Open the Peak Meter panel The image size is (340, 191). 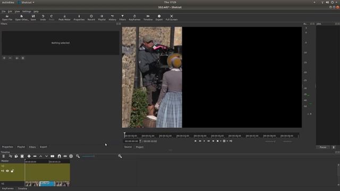click(x=64, y=18)
